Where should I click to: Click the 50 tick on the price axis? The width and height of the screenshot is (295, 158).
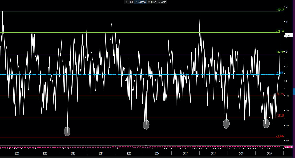286,7
